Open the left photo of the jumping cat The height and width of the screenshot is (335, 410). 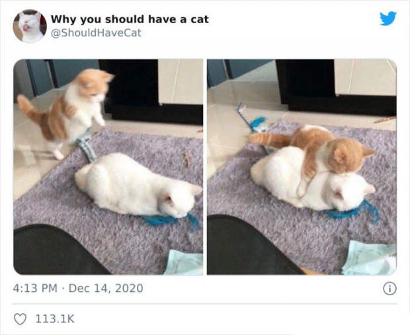108,167
